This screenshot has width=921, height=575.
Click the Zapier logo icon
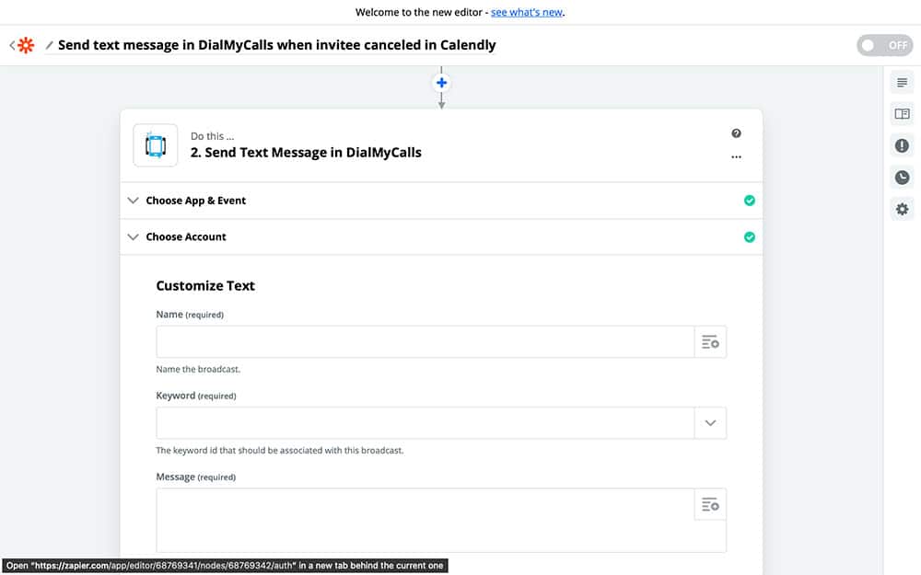click(x=26, y=45)
